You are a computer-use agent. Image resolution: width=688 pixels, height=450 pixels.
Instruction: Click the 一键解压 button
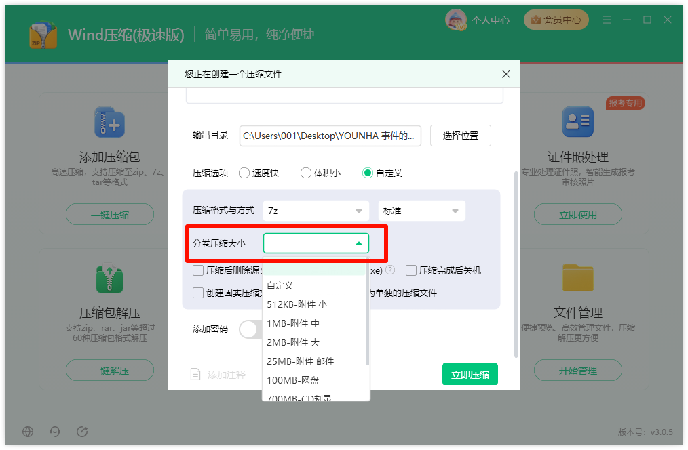(110, 371)
